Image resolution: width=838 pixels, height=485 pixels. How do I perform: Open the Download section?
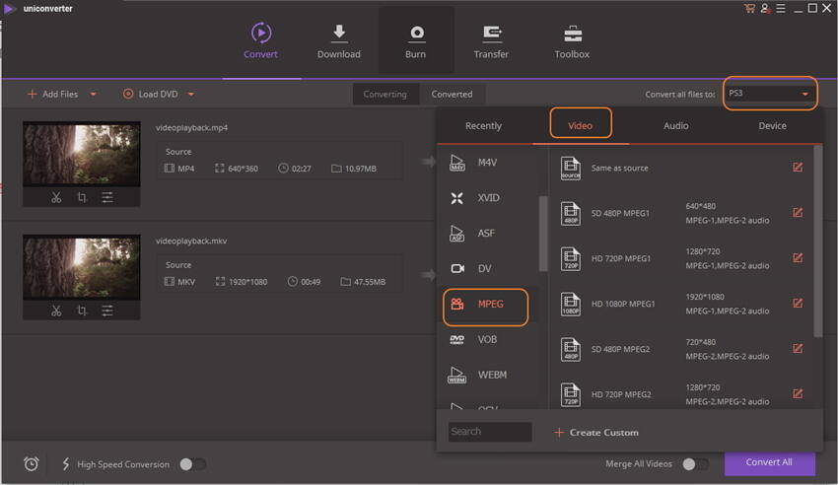339,40
